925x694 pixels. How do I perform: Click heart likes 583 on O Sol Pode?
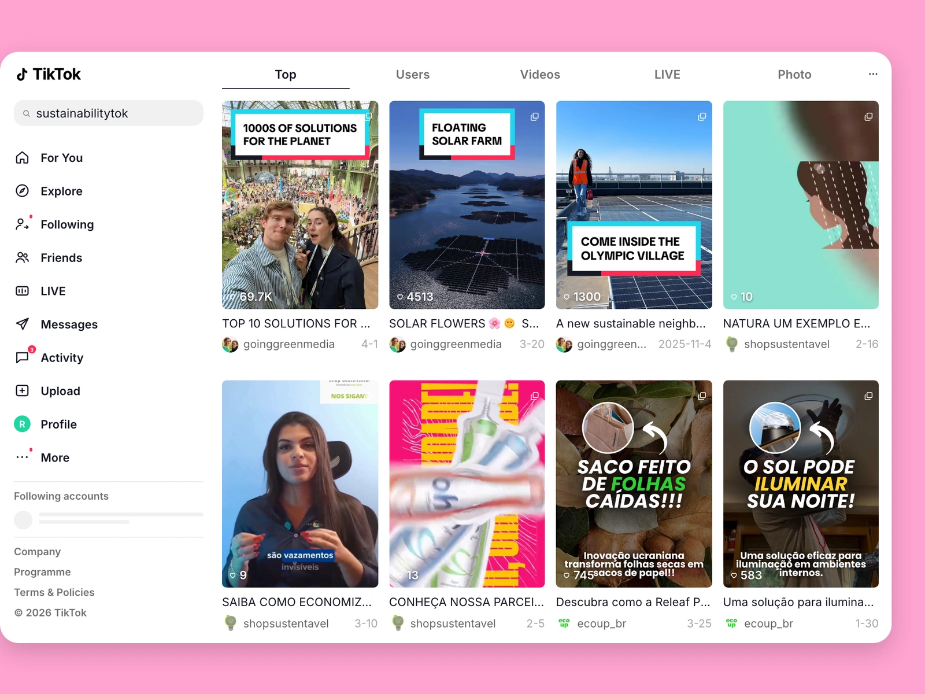click(746, 575)
